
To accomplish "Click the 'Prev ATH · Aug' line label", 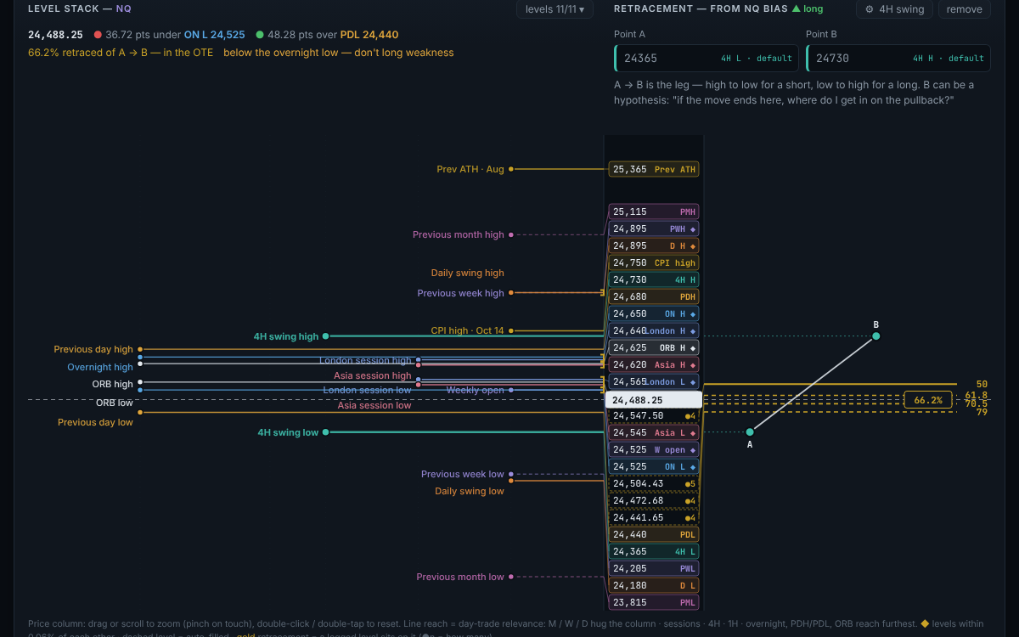I will [470, 169].
